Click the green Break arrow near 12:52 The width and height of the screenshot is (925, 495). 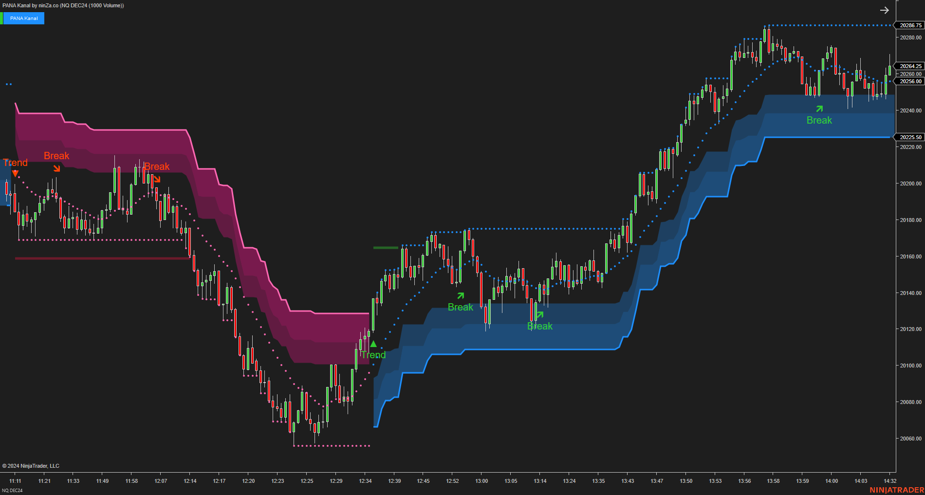click(x=461, y=294)
